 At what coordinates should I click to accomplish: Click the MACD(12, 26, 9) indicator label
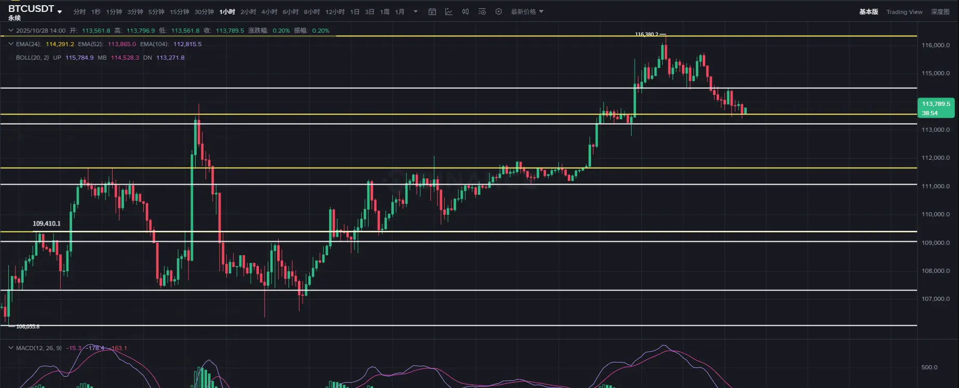click(39, 348)
